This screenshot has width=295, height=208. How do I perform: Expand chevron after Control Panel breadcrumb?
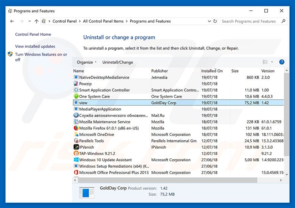[x=80, y=21]
